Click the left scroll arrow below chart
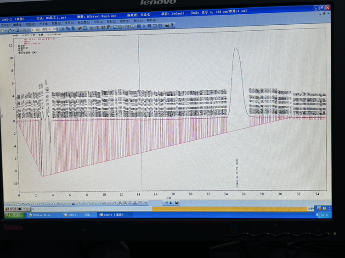345x258 pixels. click(x=165, y=202)
